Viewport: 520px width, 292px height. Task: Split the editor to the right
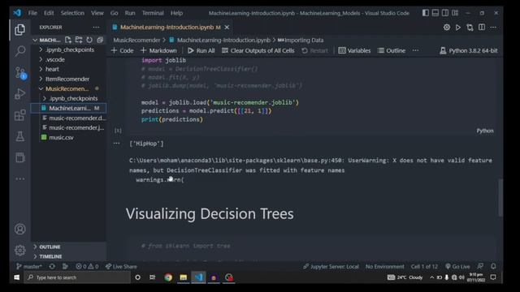pyautogui.click(x=482, y=27)
